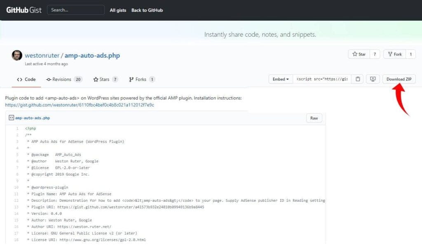
Task: Open amp-auto-ads.php file header link
Action: click(x=33, y=118)
